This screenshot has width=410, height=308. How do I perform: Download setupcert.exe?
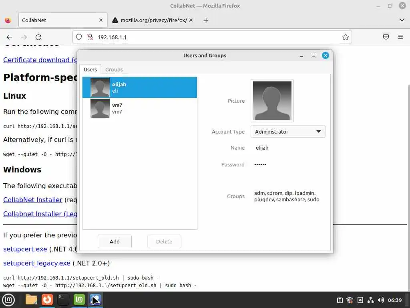pyautogui.click(x=25, y=249)
